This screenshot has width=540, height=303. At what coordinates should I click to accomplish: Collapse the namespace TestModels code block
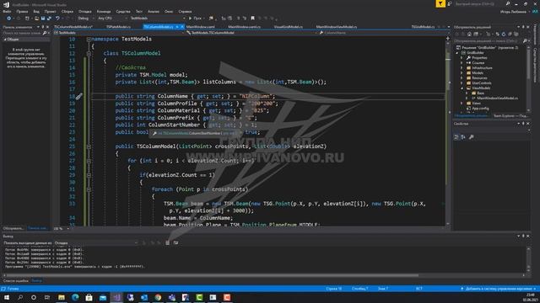tap(89, 40)
